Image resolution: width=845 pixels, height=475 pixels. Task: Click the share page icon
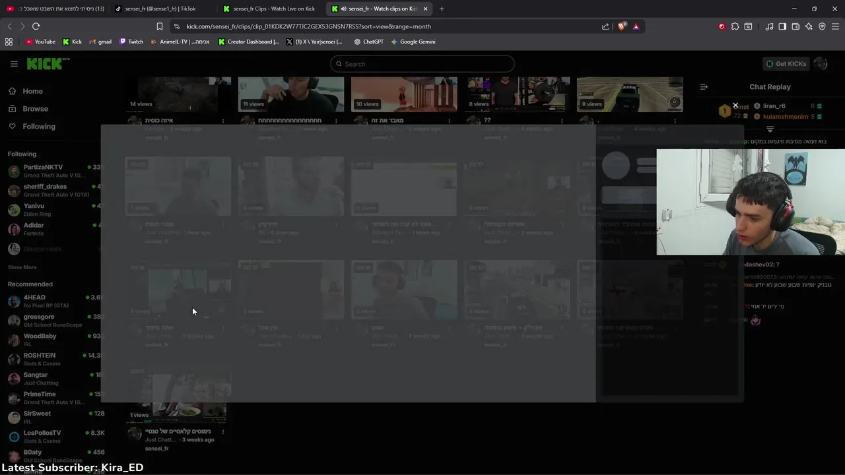pos(605,26)
